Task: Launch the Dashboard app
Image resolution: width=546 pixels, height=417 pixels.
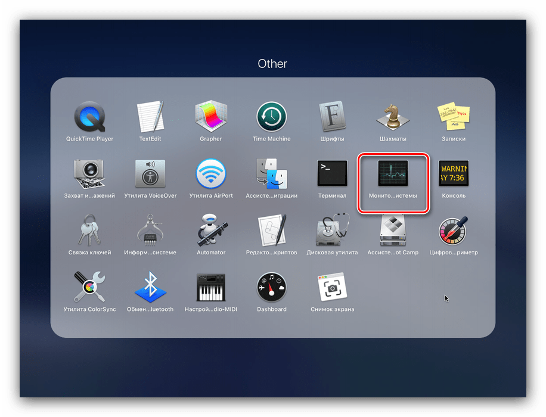Action: [272, 287]
